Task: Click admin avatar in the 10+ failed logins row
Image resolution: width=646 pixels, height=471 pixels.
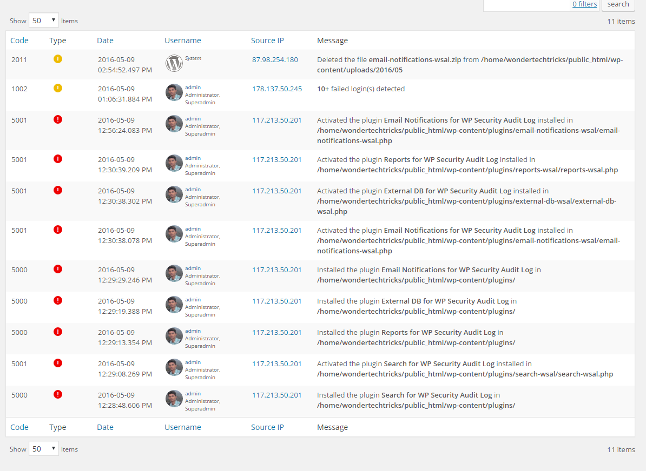Action: [x=174, y=92]
